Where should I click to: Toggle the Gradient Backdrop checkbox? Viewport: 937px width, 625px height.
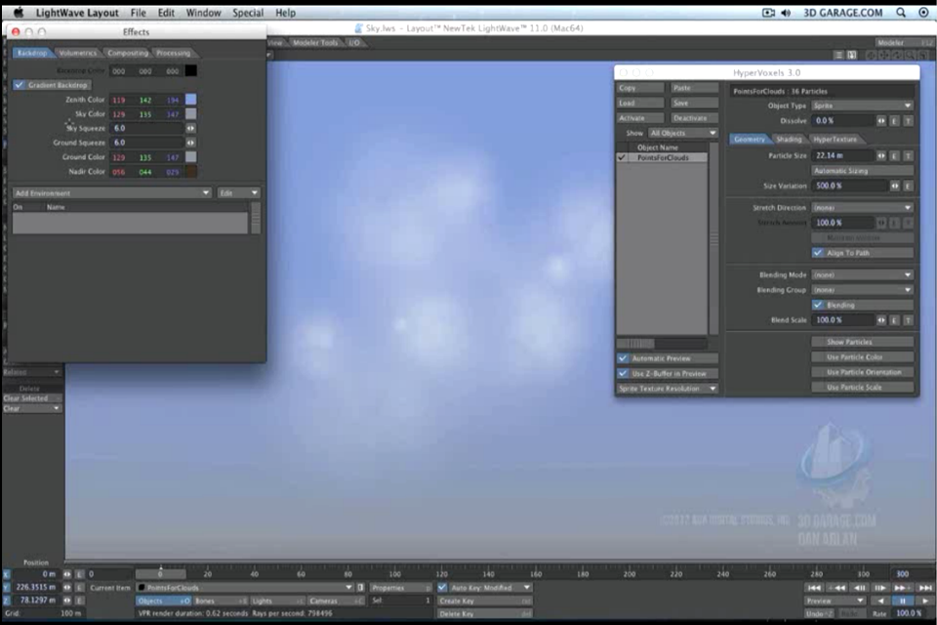(x=20, y=85)
